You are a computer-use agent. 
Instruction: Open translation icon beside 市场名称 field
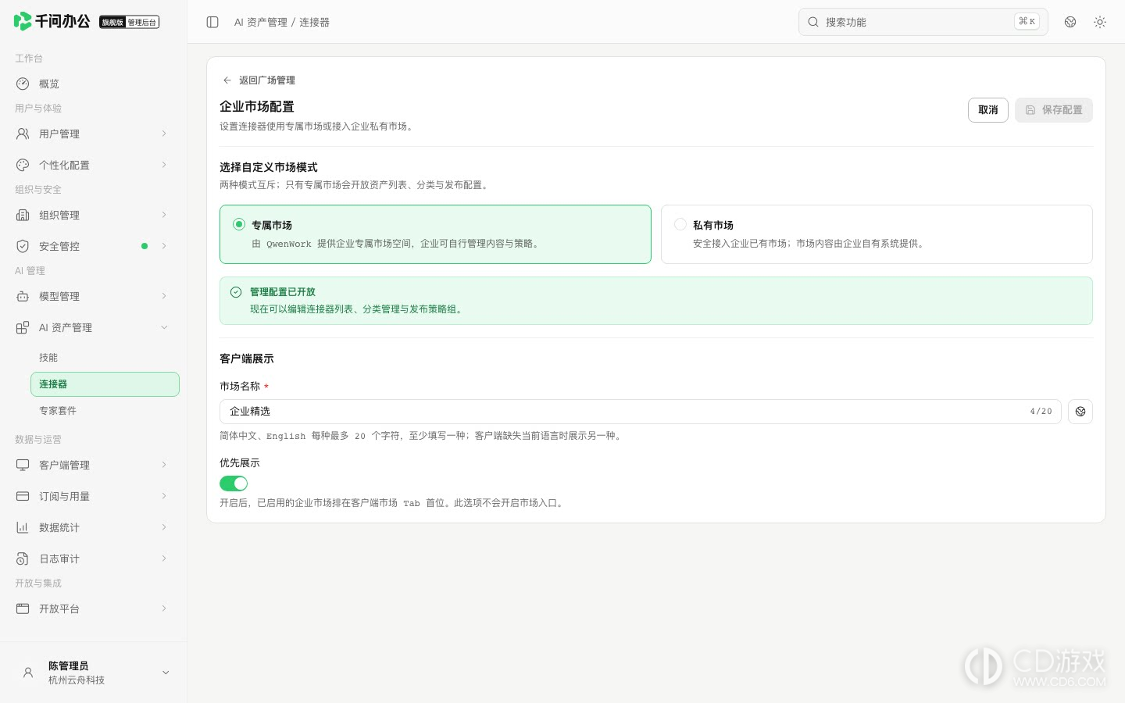pyautogui.click(x=1080, y=412)
